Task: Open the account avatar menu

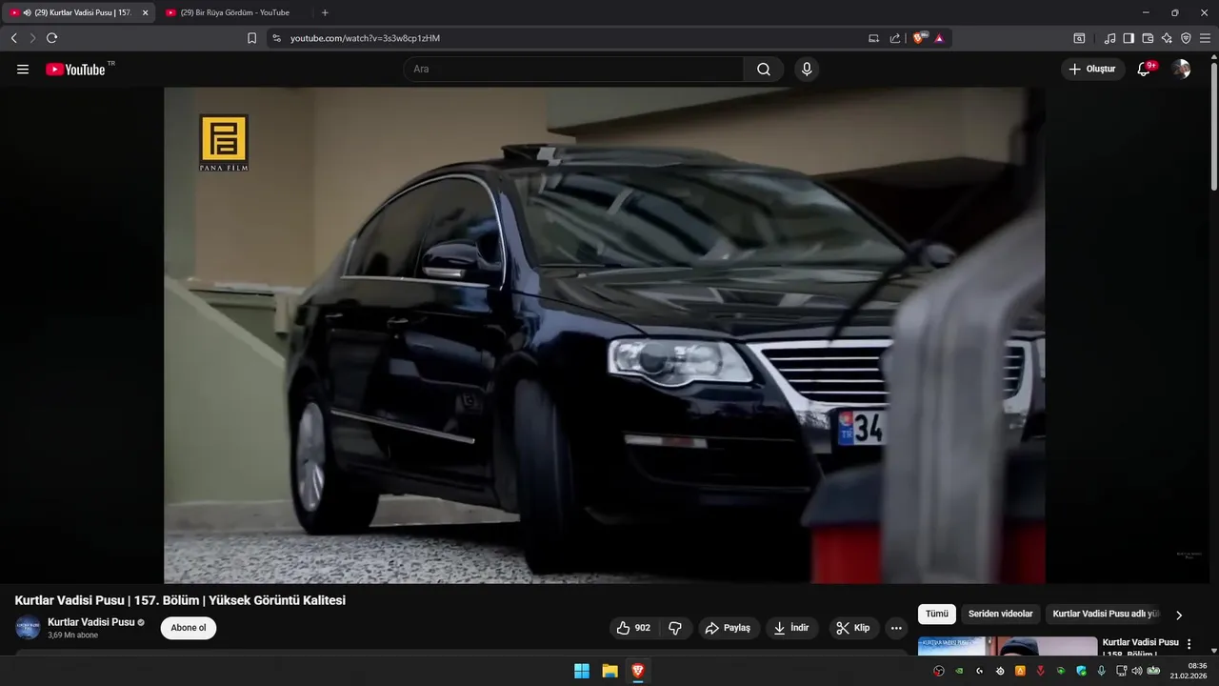Action: 1181,69
